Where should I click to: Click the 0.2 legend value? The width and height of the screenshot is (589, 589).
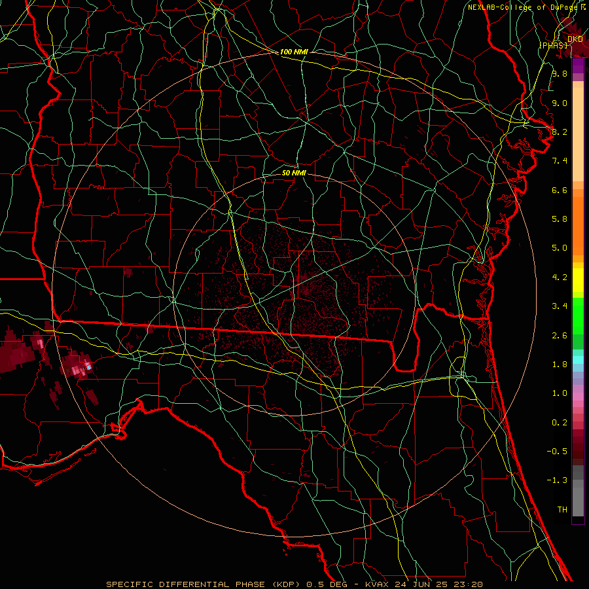[x=560, y=423]
